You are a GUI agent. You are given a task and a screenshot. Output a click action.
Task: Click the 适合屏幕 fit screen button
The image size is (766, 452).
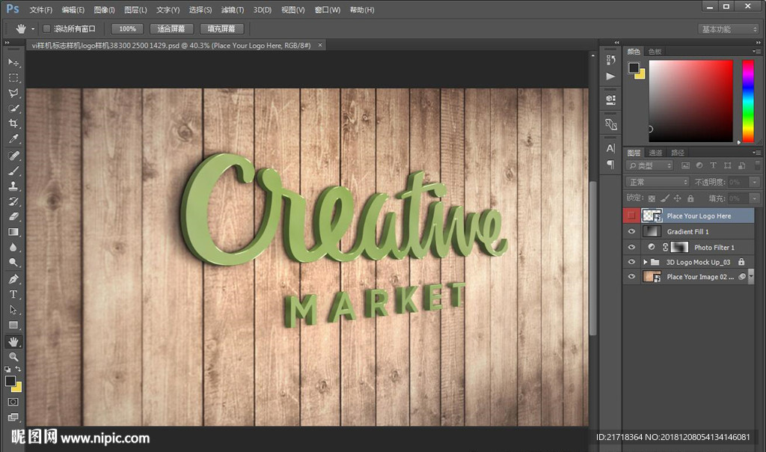[x=171, y=29]
